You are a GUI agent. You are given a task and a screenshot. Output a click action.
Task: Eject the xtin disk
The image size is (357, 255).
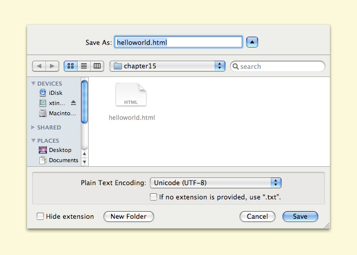(73, 103)
